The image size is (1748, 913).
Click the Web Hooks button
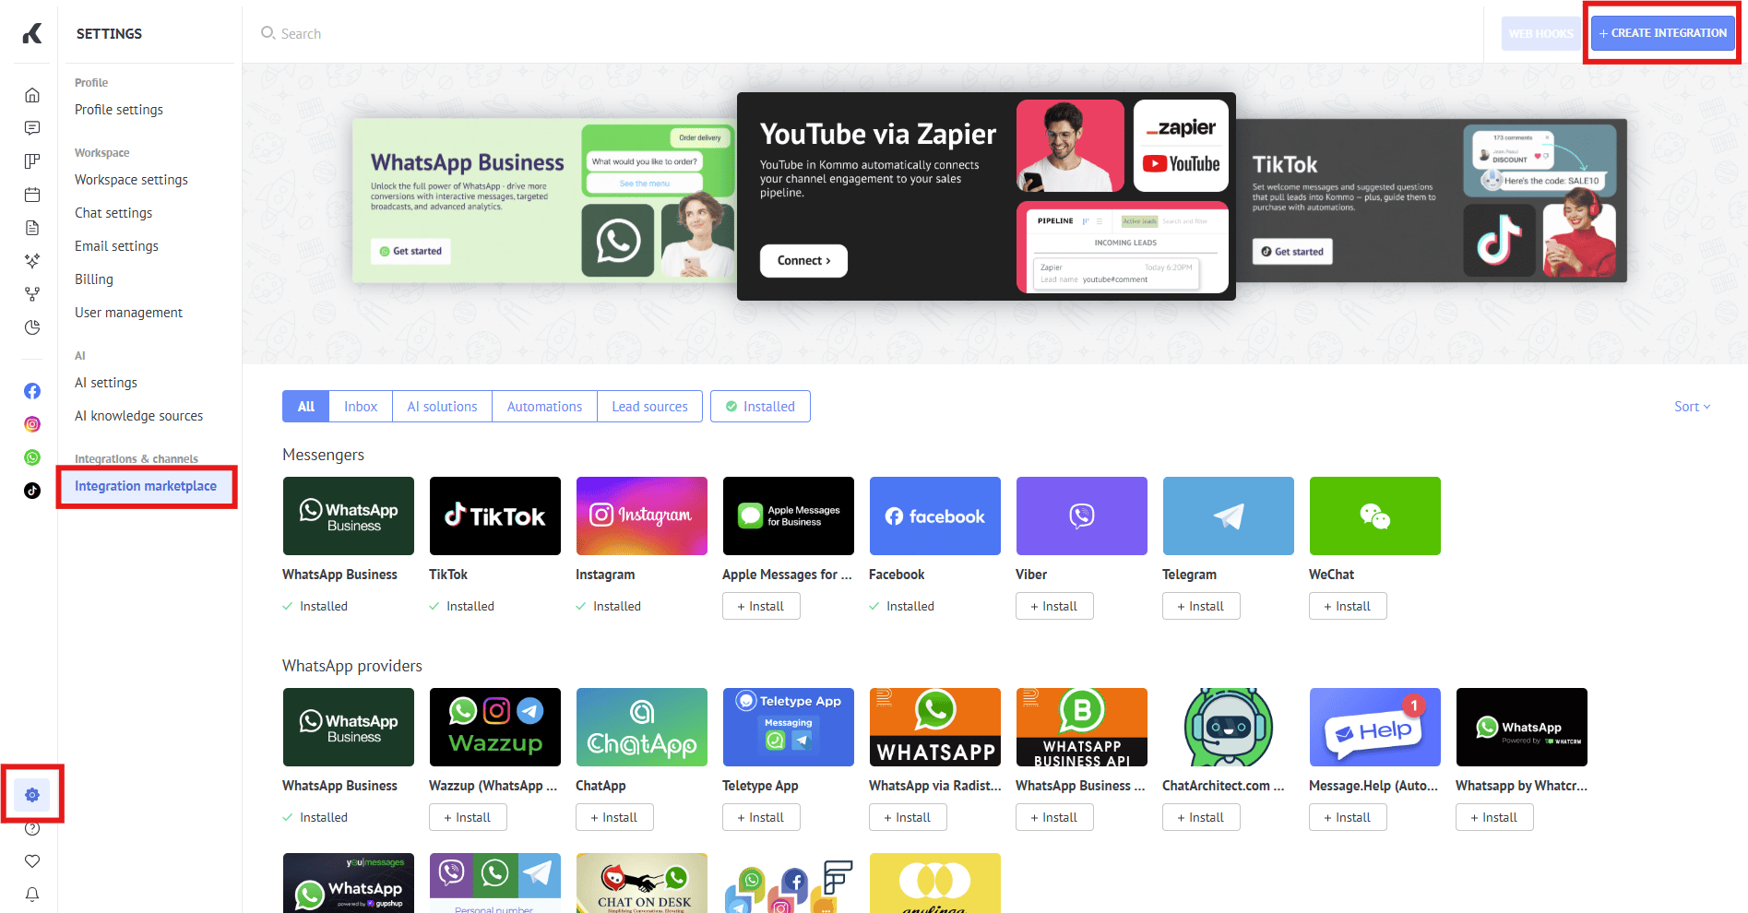1540,33
